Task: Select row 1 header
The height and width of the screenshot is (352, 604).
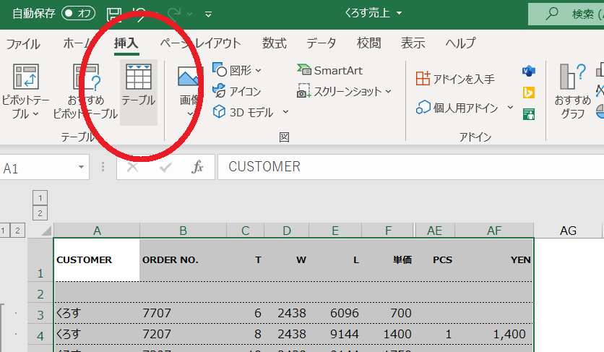Action: 40,260
